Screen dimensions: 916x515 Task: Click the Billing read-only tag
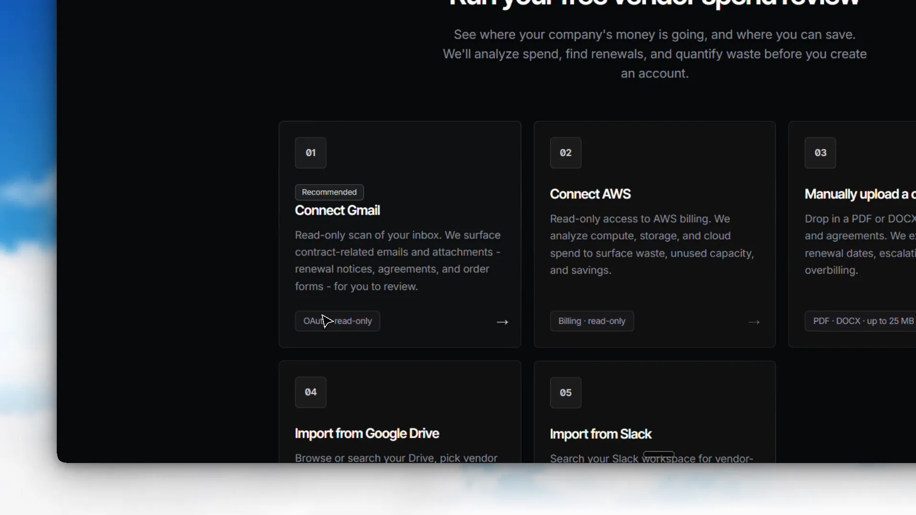point(592,321)
